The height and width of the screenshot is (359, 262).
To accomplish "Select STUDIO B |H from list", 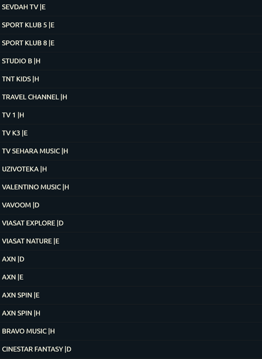I will coord(131,61).
